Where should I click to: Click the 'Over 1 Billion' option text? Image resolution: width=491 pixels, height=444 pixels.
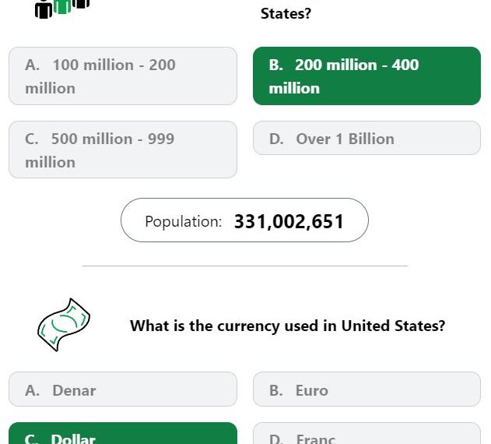point(345,139)
